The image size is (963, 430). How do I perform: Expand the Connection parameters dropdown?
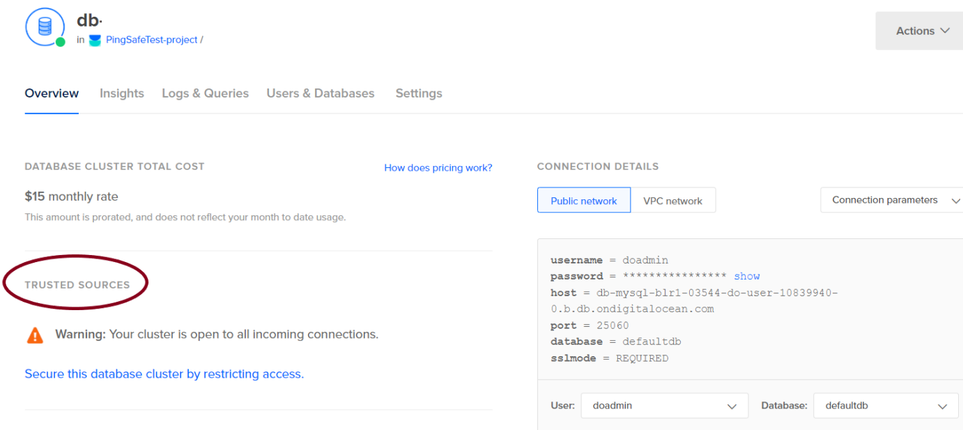tap(893, 200)
